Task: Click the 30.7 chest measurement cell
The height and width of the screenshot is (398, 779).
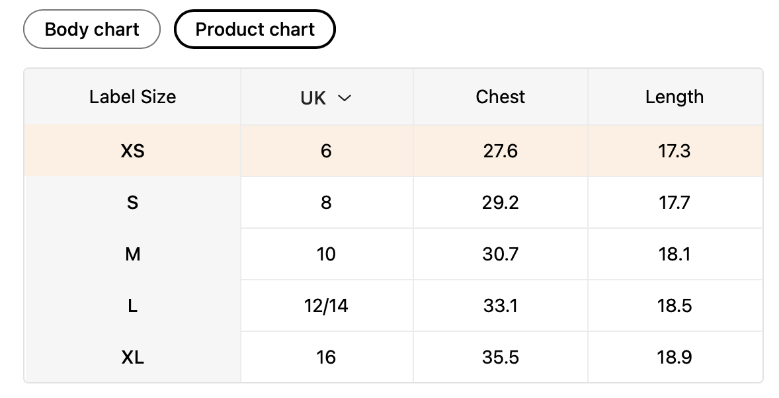Action: pos(500,255)
